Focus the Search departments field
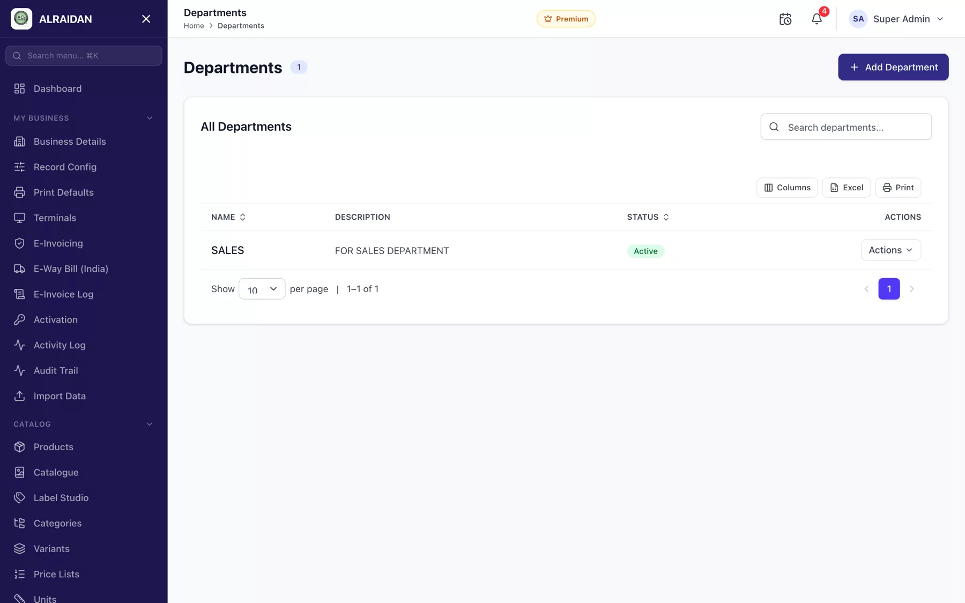This screenshot has height=603, width=965. click(x=846, y=127)
